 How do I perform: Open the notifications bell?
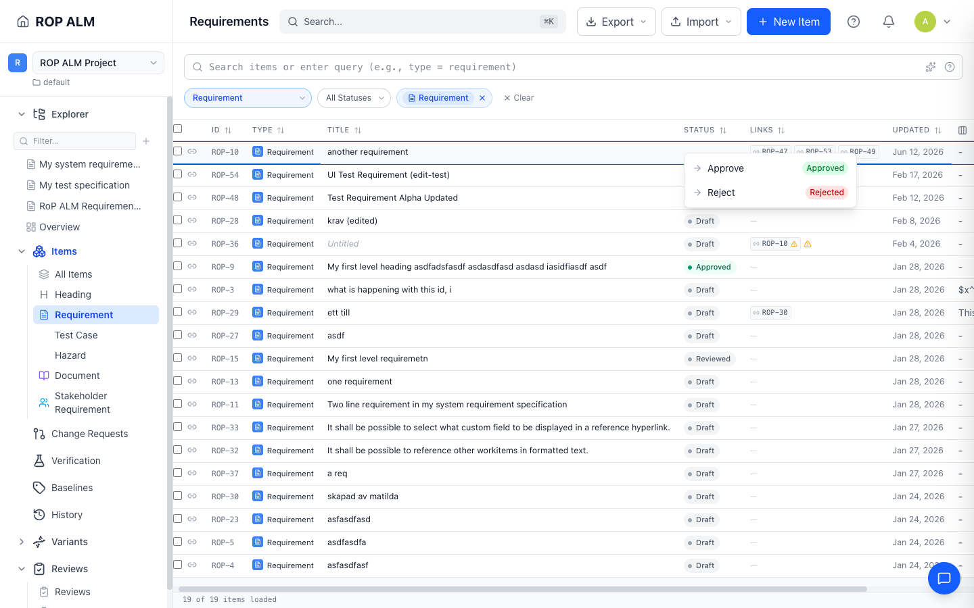889,22
